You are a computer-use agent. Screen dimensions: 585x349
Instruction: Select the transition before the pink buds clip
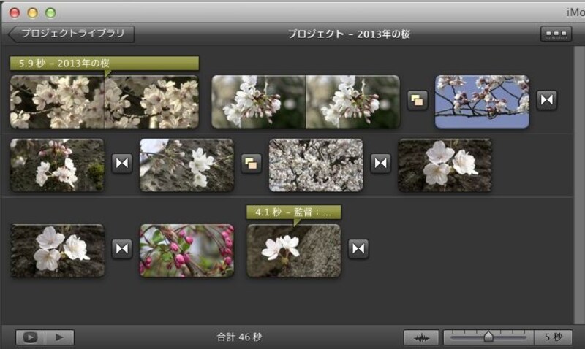click(x=122, y=249)
